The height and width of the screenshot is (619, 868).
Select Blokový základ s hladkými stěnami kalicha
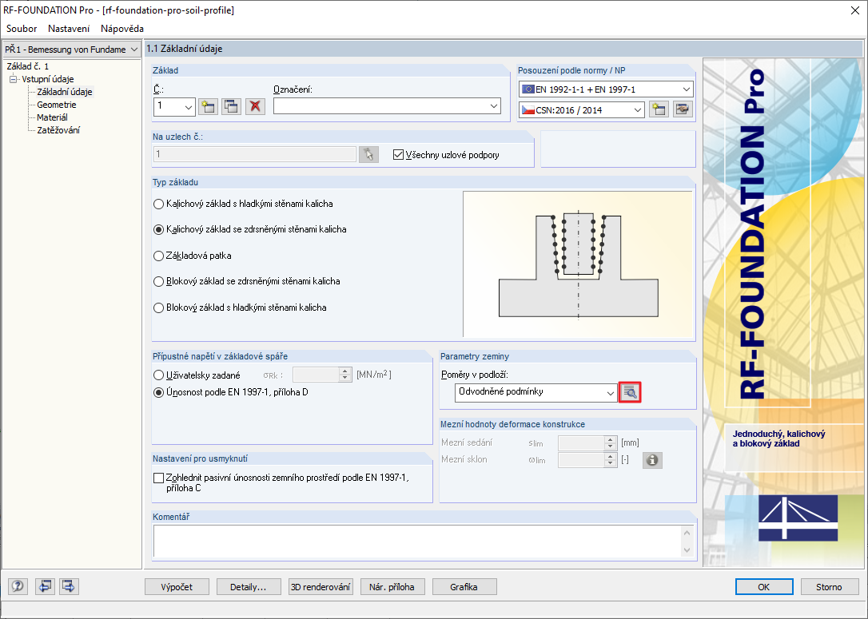(159, 308)
